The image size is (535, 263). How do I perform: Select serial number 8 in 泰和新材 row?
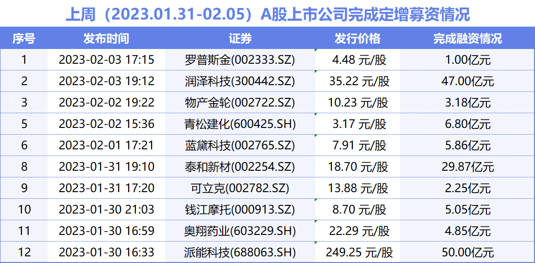24,167
